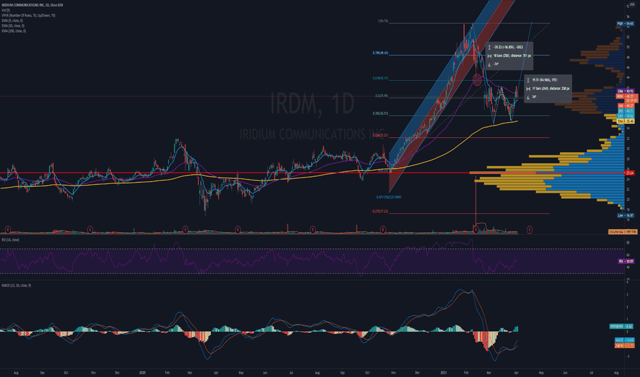The height and width of the screenshot is (377, 640).
Task: Select the Fibonacci -0.272(17.23) level label
Action: 380,212
